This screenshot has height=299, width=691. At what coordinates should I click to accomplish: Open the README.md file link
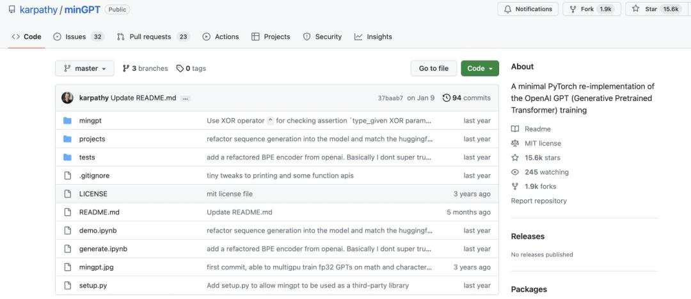pyautogui.click(x=99, y=212)
